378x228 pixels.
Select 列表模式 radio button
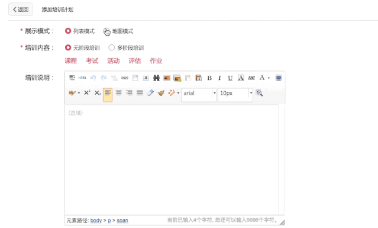point(68,31)
